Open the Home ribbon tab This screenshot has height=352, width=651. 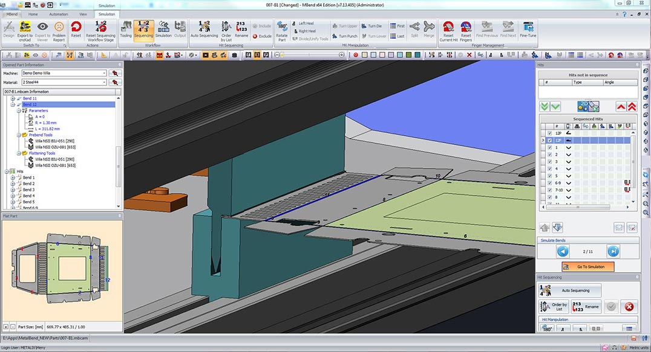pos(33,13)
